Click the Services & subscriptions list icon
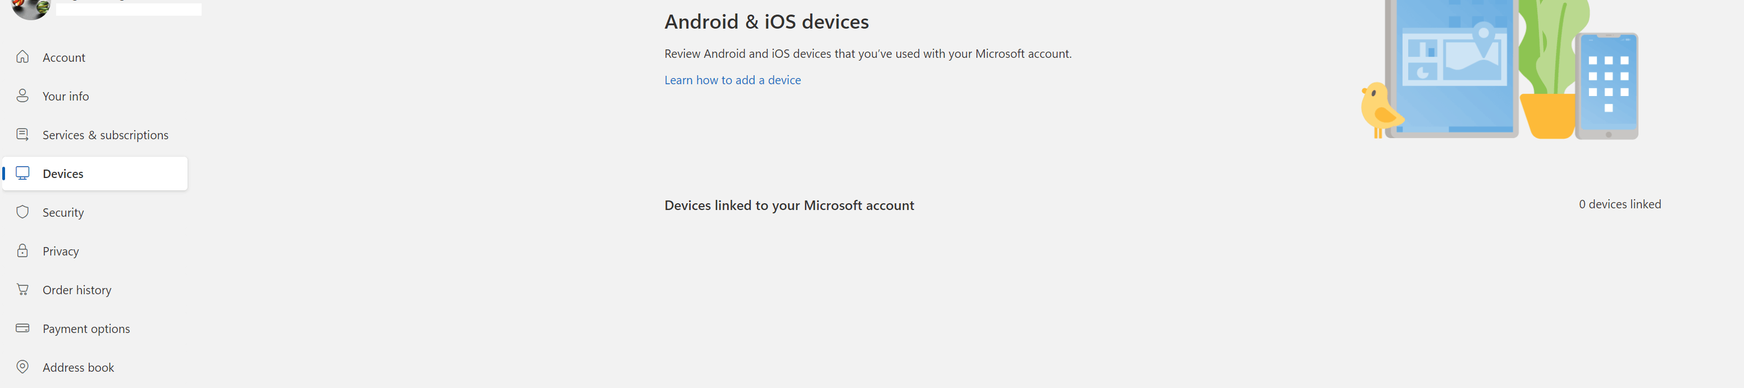The image size is (1744, 388). point(22,135)
